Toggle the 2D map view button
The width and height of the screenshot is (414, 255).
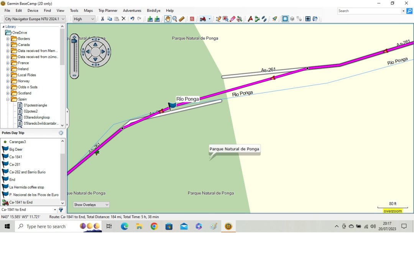[285, 19]
